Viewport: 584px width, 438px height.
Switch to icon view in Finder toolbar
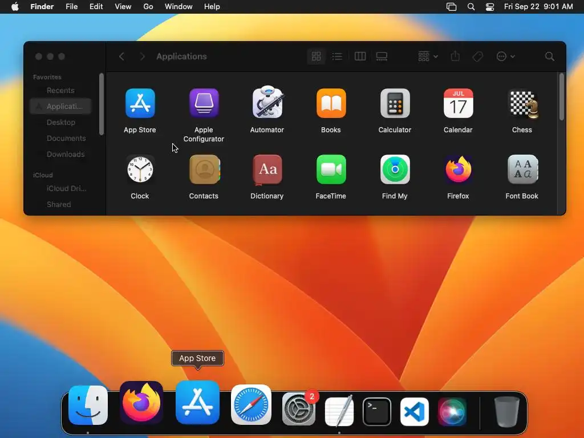tap(316, 56)
